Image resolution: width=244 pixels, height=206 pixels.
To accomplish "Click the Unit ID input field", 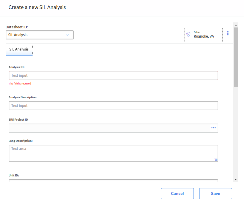I will [113, 181].
